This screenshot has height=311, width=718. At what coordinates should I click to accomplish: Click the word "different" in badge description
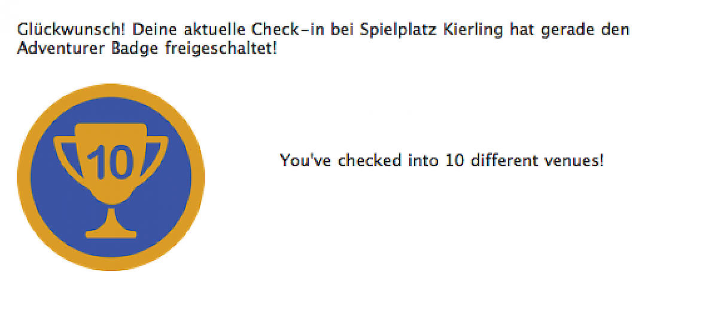[x=501, y=160]
